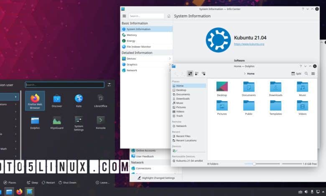Switch launcher to Places view
Image resolution: width=326 pixels, height=196 pixels.
pyautogui.click(x=10, y=183)
